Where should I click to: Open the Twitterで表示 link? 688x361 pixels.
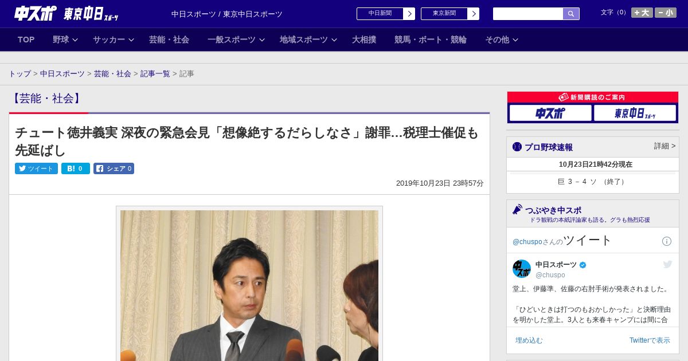[650, 340]
